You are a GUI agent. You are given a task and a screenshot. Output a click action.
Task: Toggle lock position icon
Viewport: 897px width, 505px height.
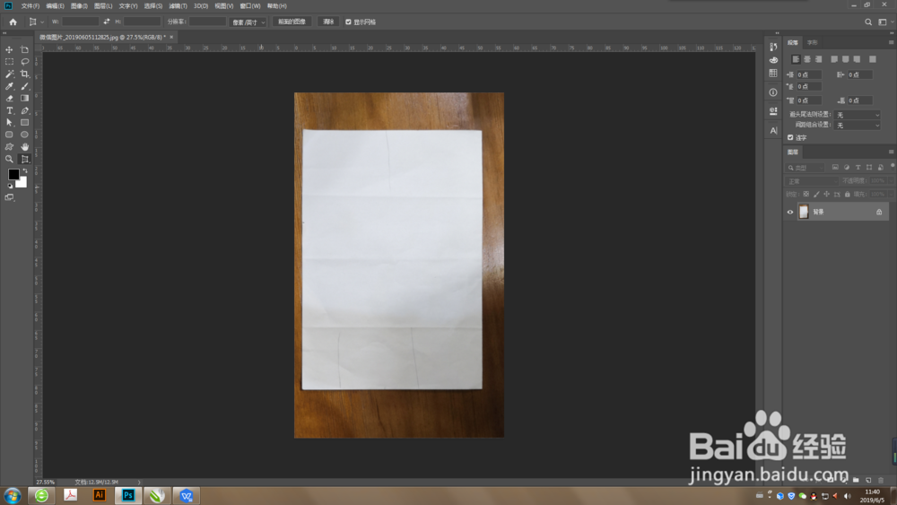tap(827, 195)
